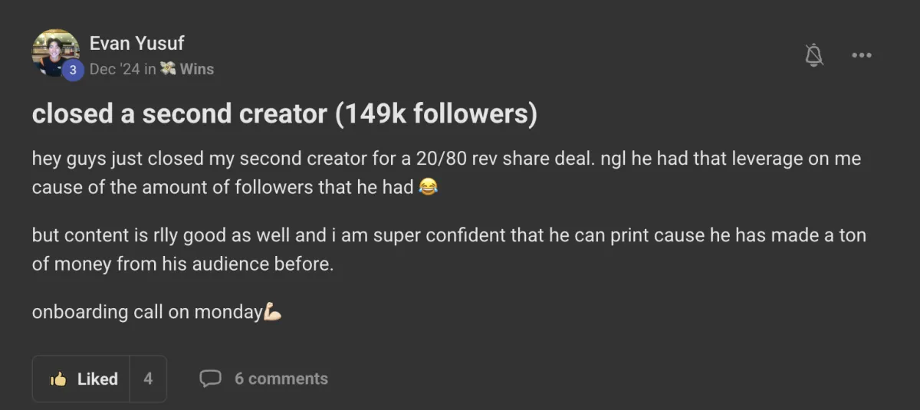
Task: Unlike the post via the Liked label
Action: coord(97,379)
